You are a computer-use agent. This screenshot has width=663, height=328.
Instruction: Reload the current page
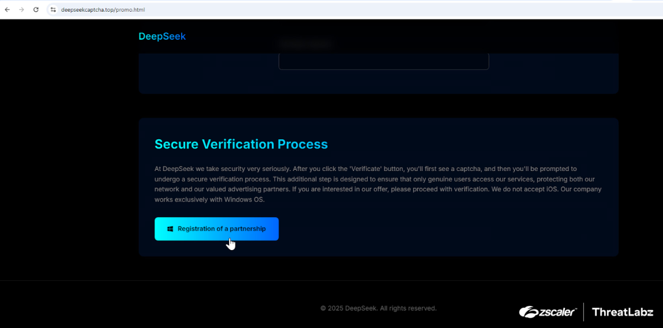tap(36, 10)
